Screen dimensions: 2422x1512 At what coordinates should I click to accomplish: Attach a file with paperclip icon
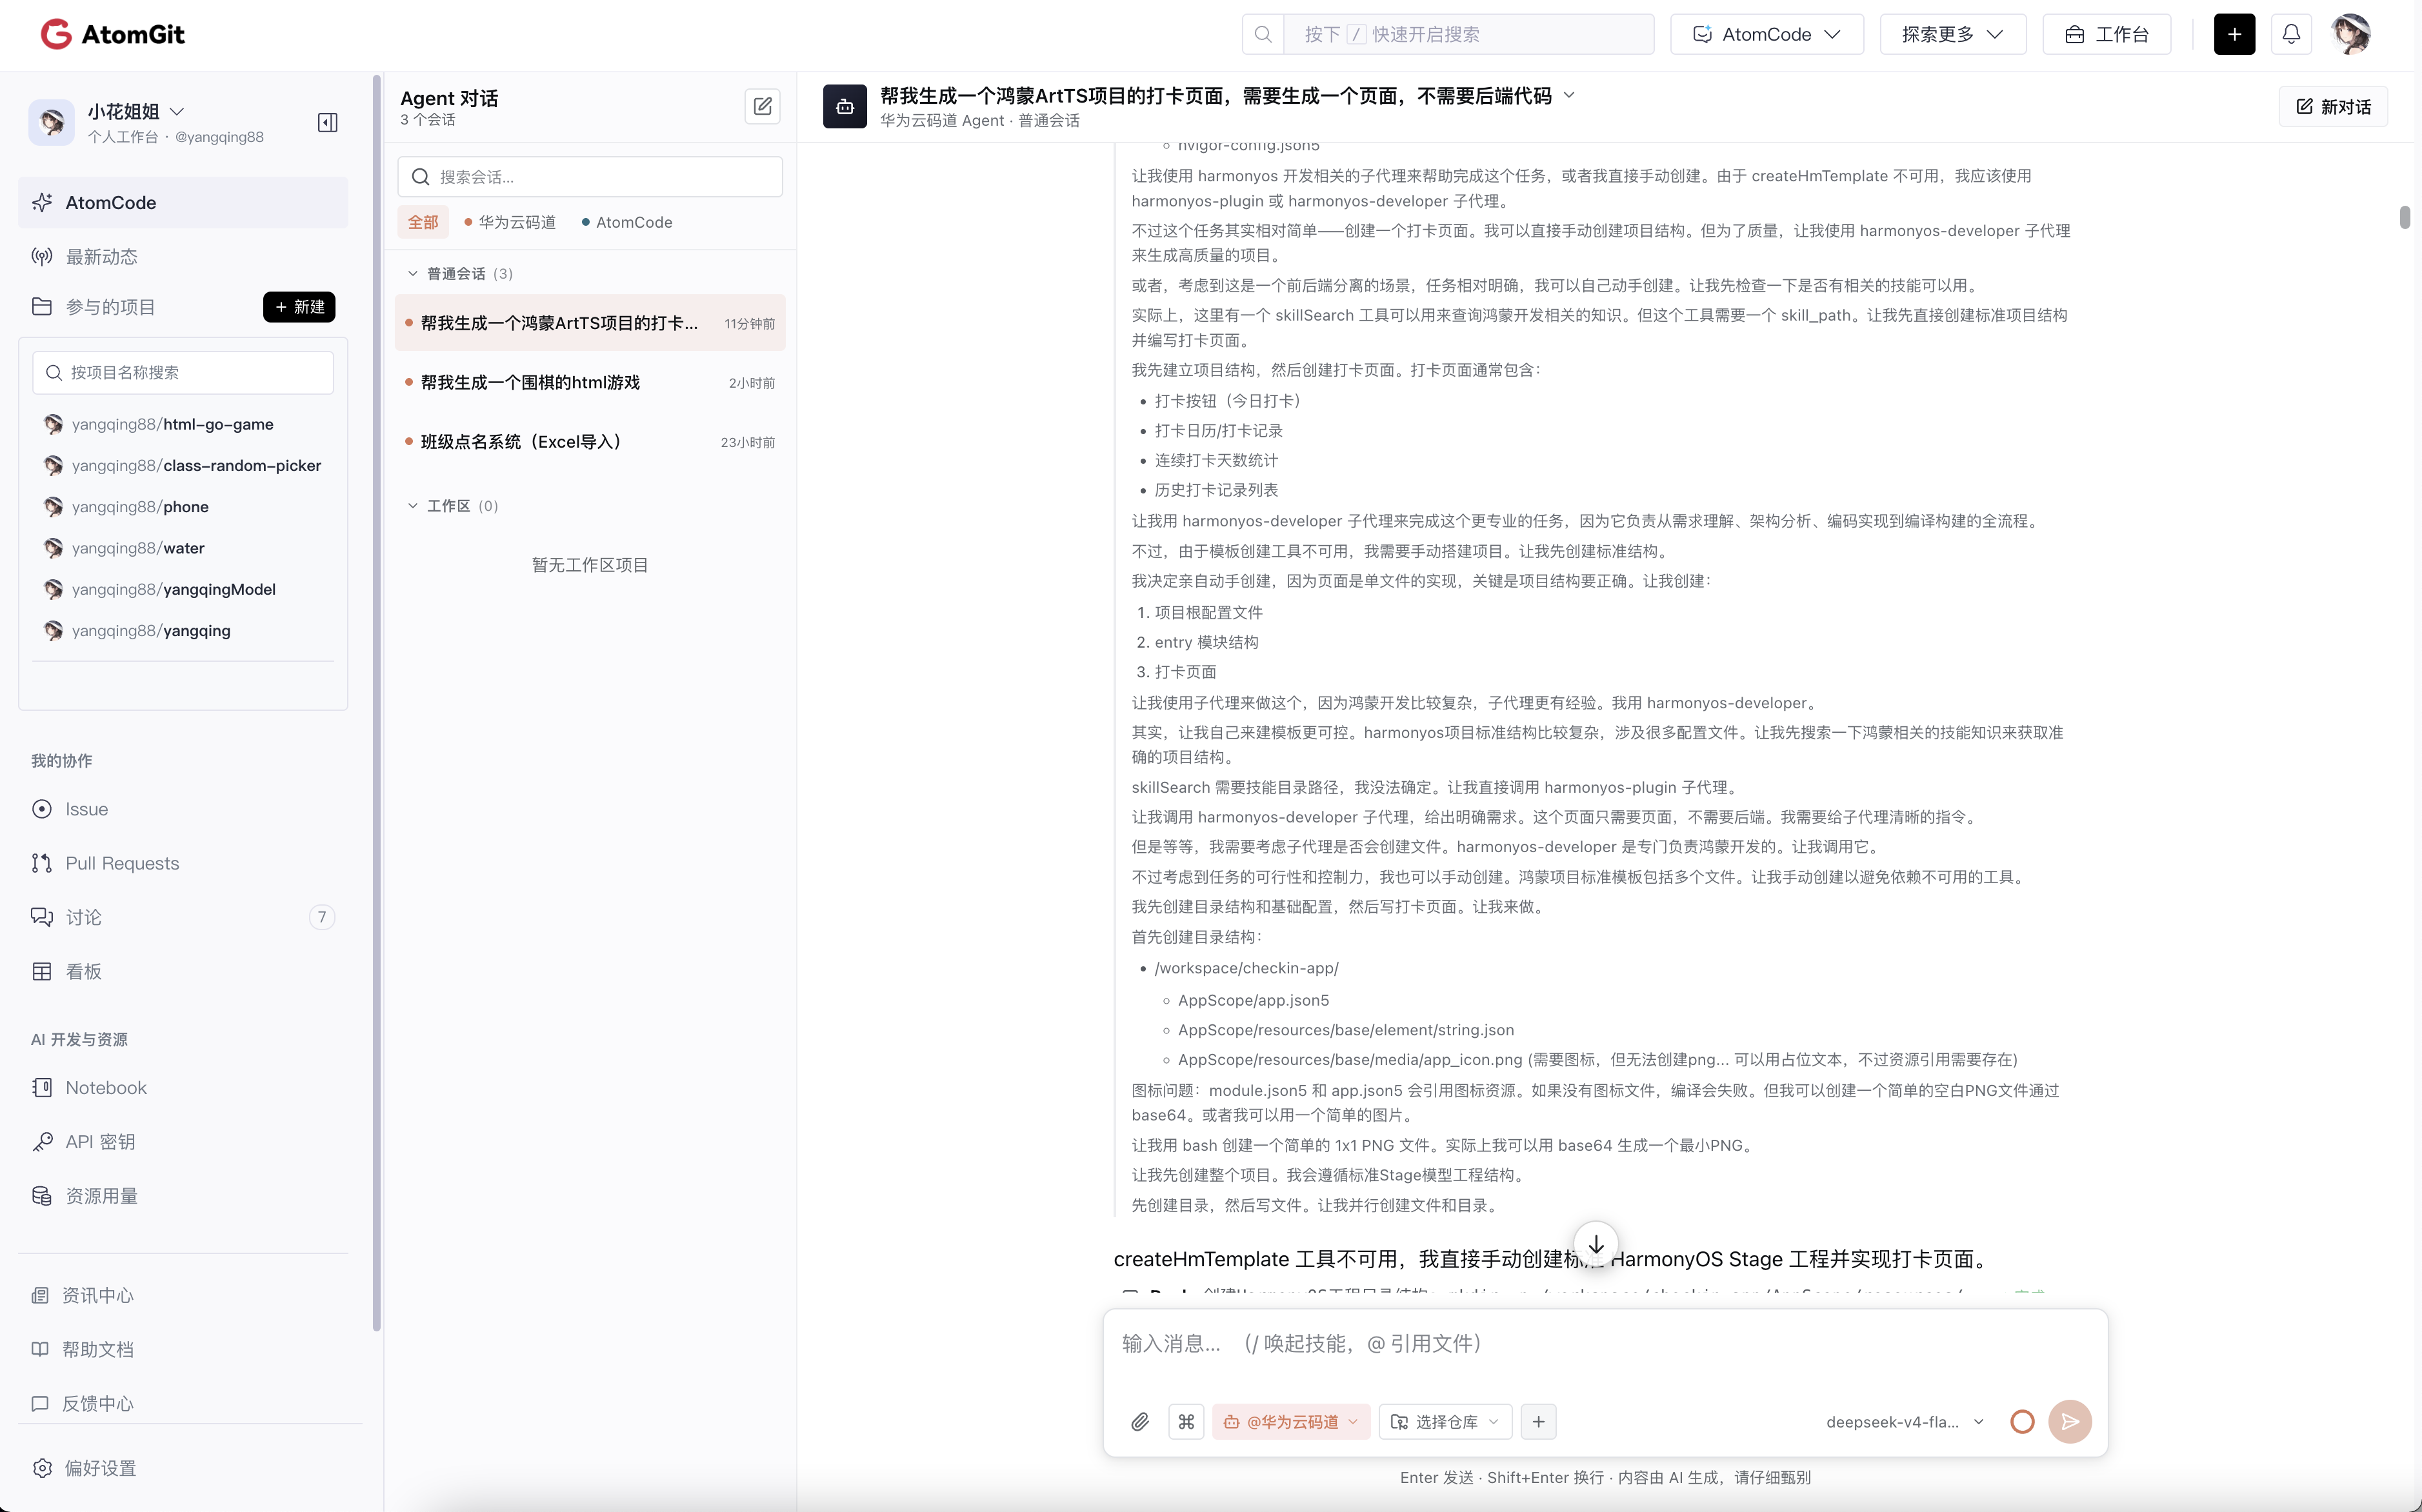1140,1421
